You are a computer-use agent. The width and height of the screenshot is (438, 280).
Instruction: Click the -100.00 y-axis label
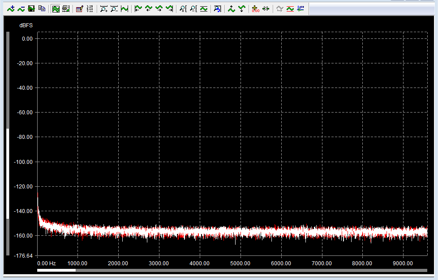23,162
